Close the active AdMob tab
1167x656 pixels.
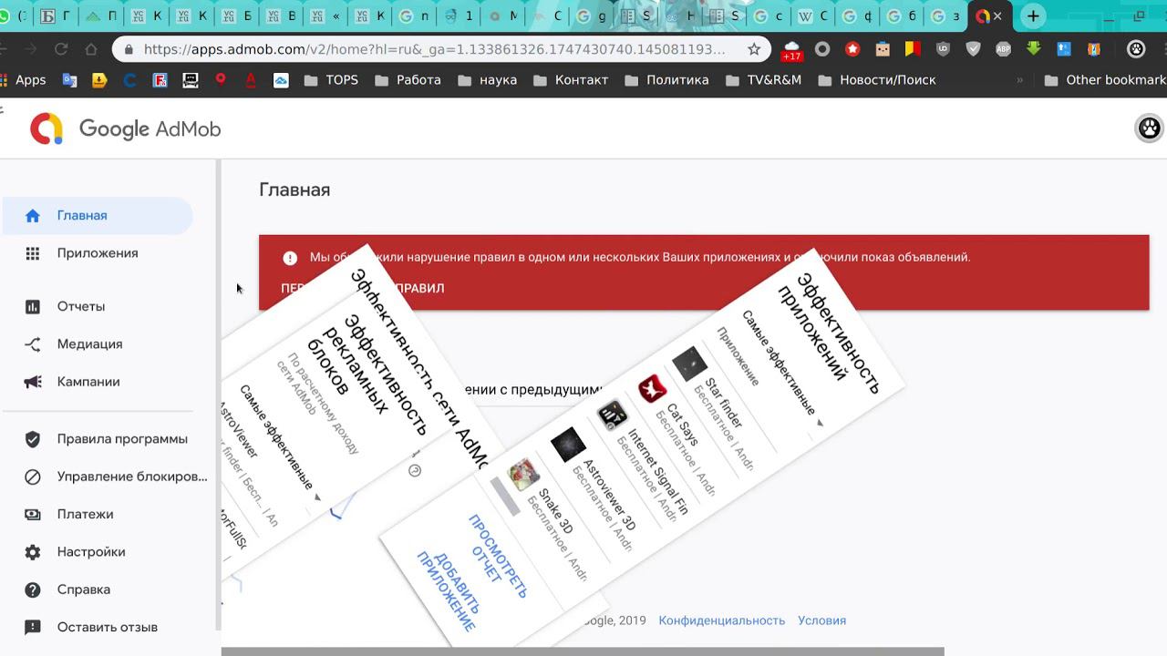(997, 16)
